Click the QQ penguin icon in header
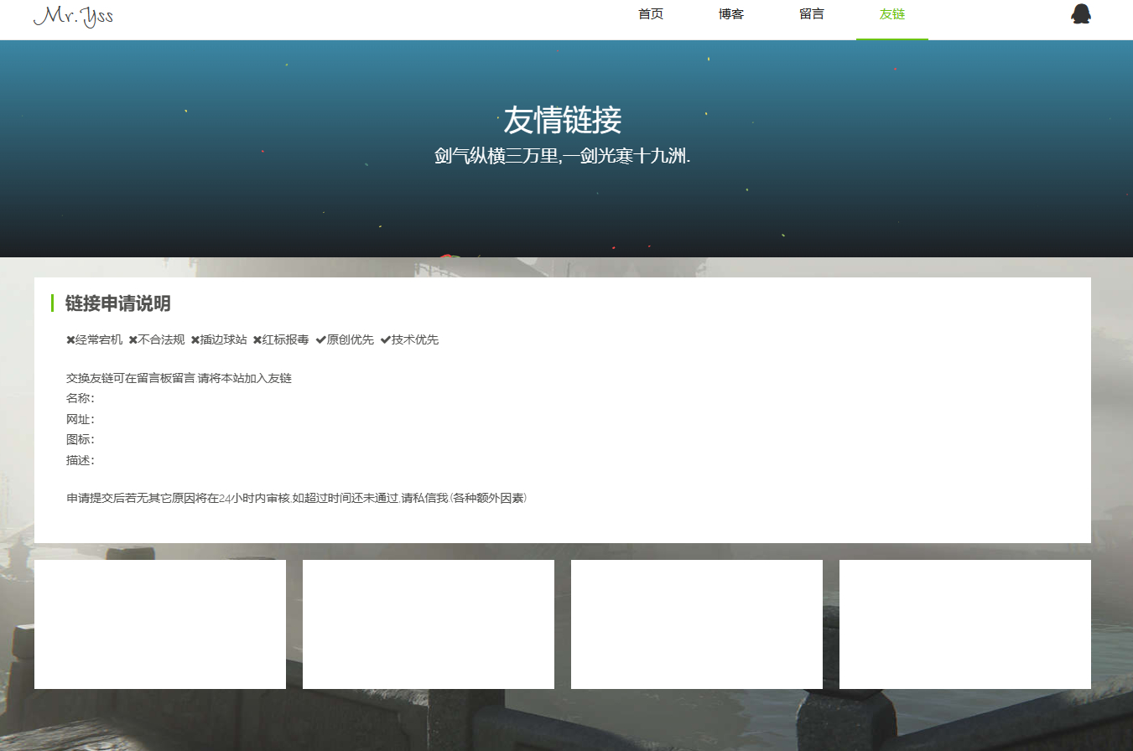 click(1081, 14)
